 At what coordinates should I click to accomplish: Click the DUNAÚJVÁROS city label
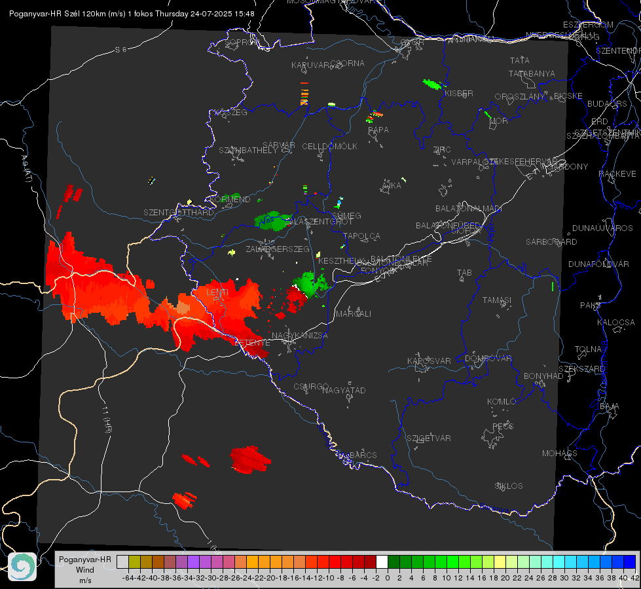pos(602,228)
